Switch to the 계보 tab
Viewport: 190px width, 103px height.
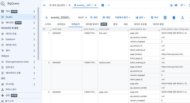pyautogui.click(x=125, y=24)
